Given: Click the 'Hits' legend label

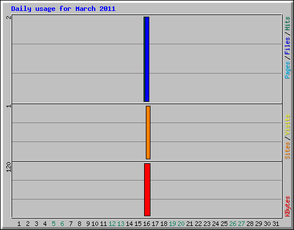Looking at the screenshot, I should 287,24.
